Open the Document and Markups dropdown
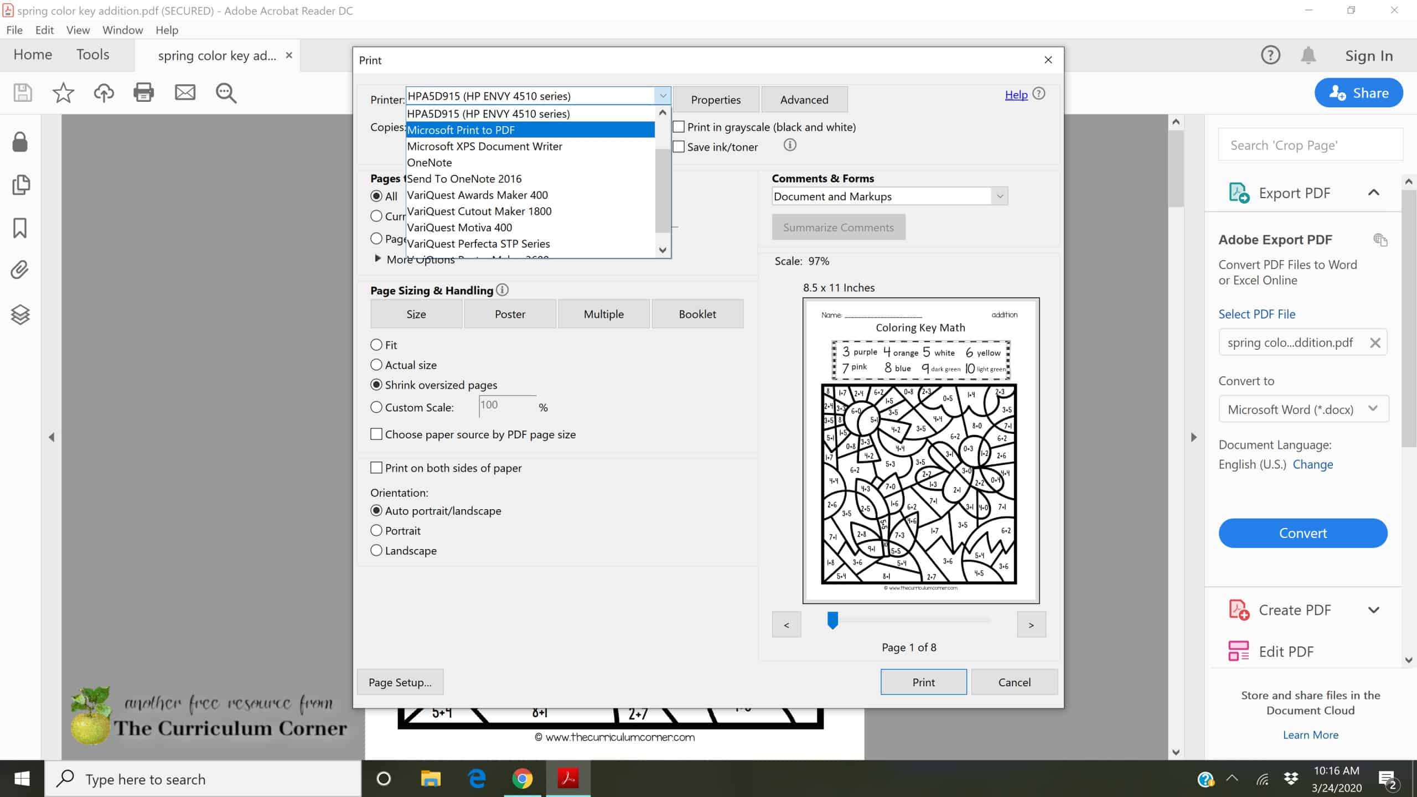This screenshot has width=1417, height=797. [x=999, y=196]
